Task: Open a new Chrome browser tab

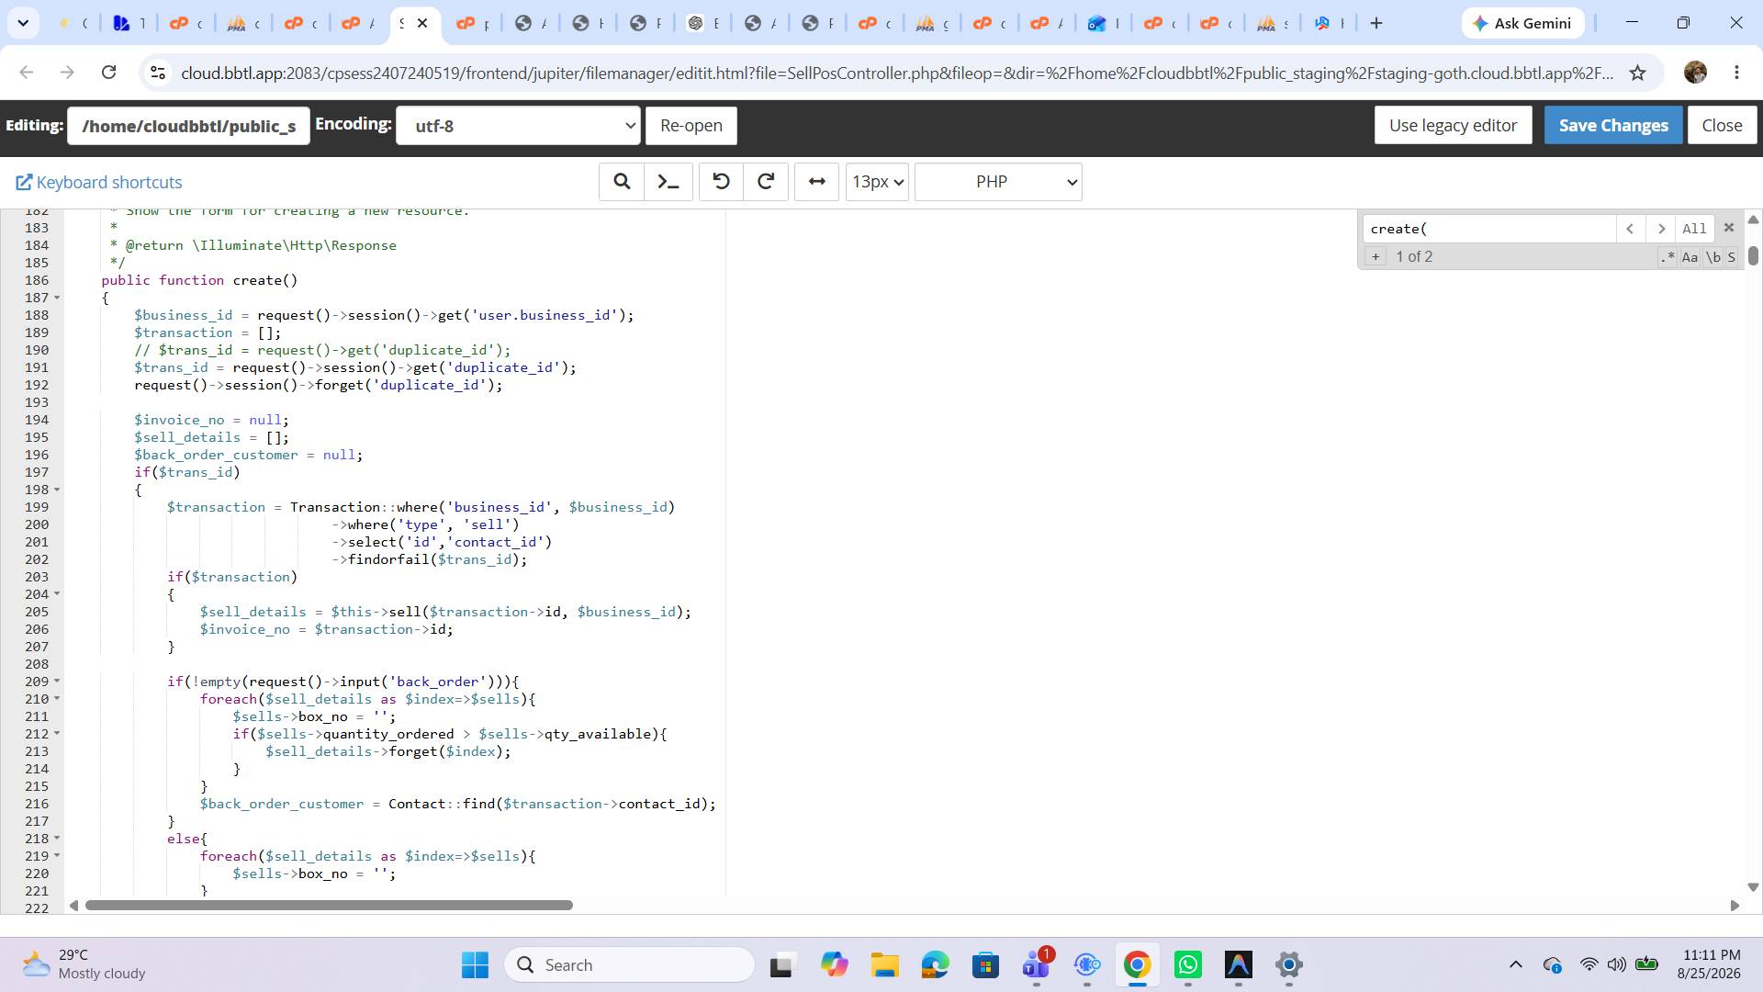Action: (1376, 23)
